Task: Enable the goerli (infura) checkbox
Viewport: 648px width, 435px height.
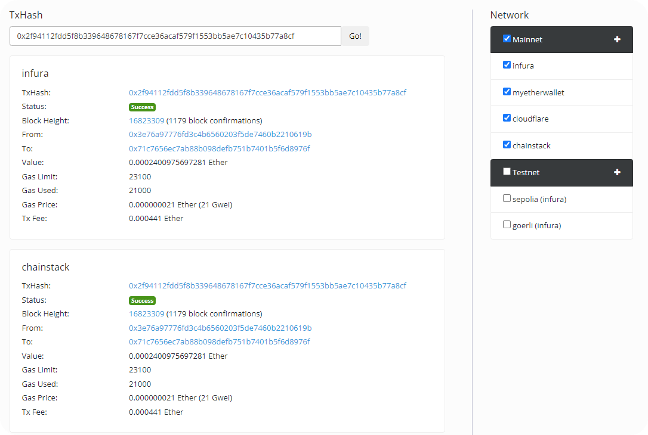Action: coord(507,225)
